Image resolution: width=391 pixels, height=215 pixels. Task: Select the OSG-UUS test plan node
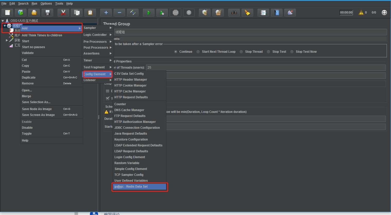pos(24,21)
